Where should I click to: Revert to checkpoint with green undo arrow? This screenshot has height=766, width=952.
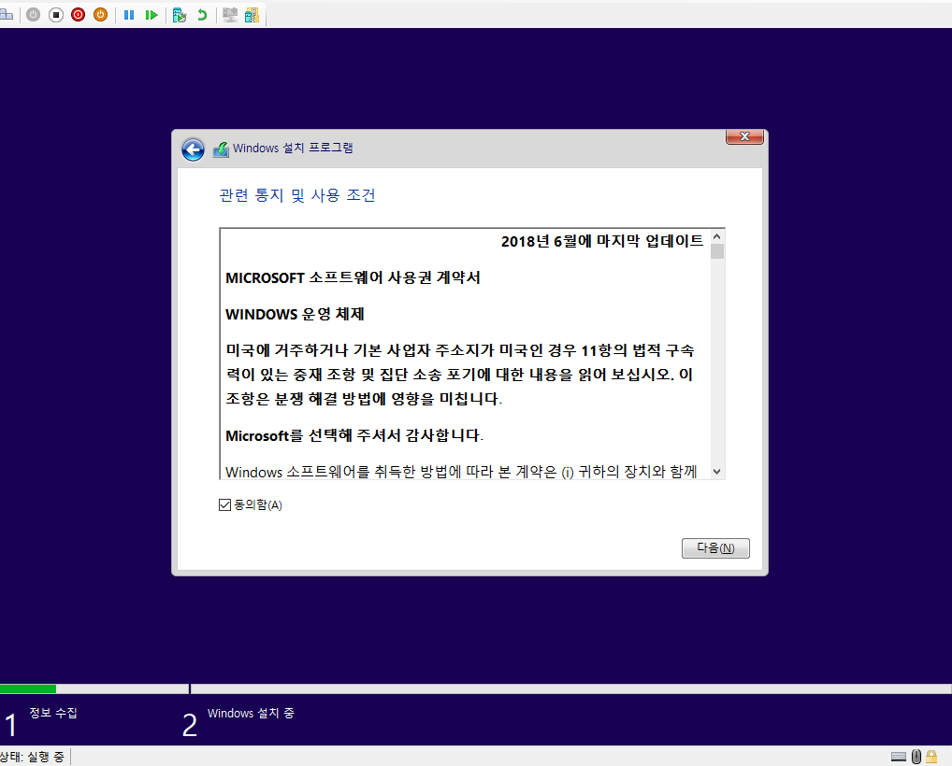point(202,15)
